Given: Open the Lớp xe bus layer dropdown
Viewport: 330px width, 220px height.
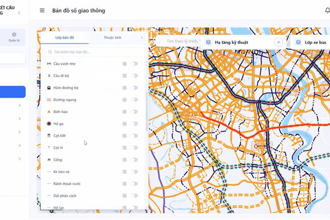Looking at the screenshot, I should coord(311,42).
